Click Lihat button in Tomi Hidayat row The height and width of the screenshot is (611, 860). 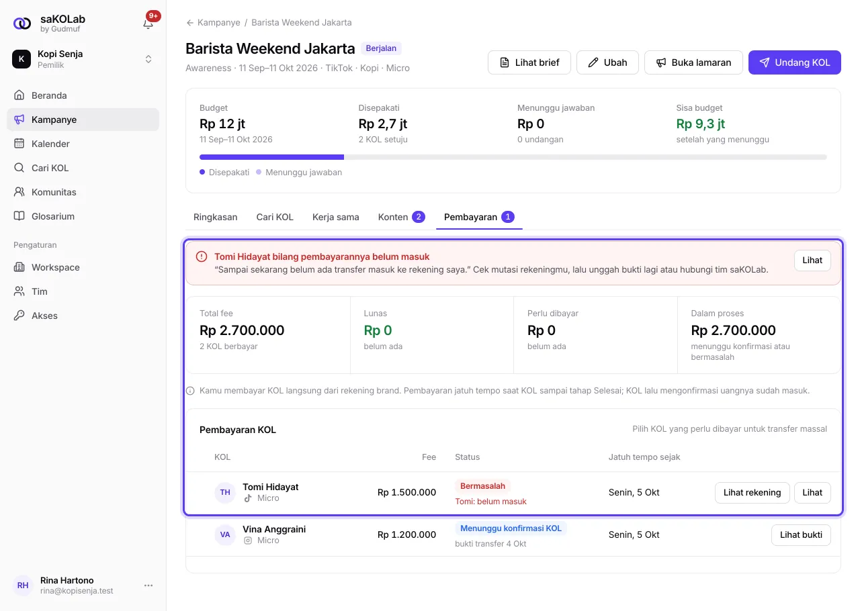812,492
